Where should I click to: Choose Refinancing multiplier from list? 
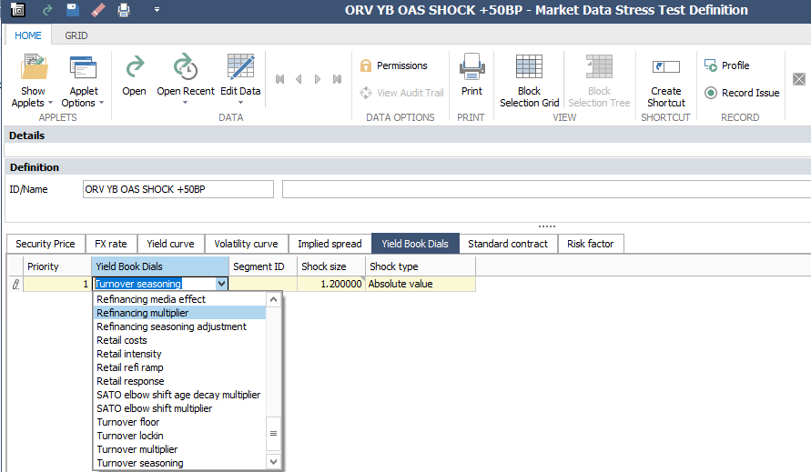pyautogui.click(x=179, y=313)
